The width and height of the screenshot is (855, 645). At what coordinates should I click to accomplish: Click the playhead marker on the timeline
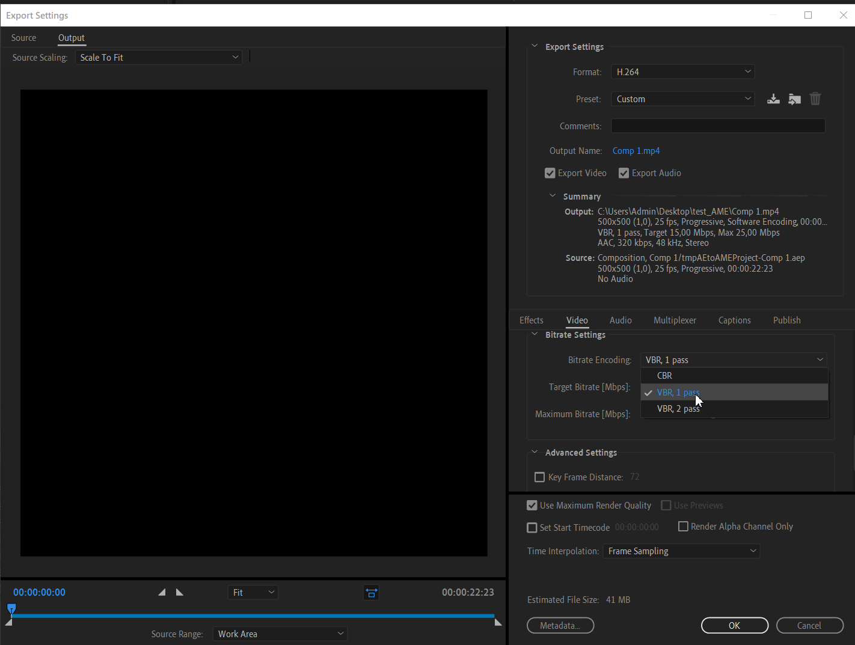[x=11, y=608]
